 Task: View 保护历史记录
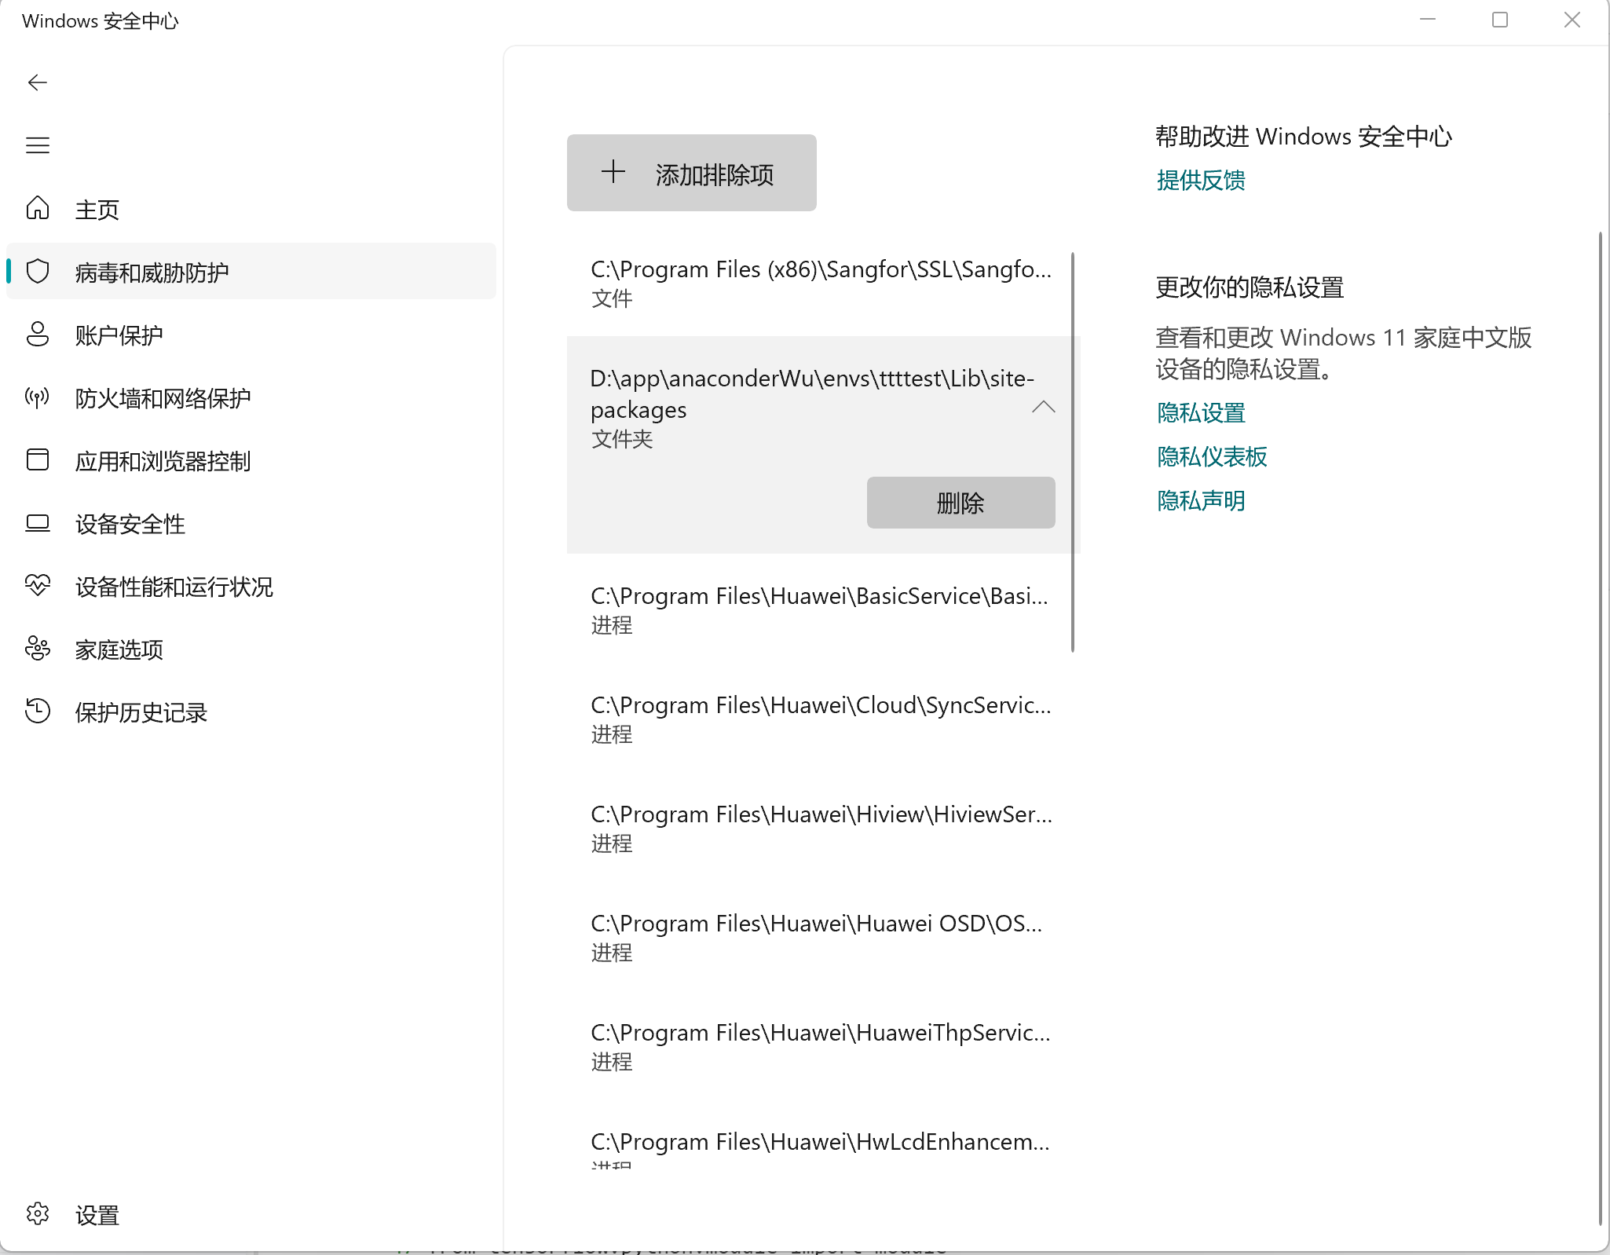141,713
